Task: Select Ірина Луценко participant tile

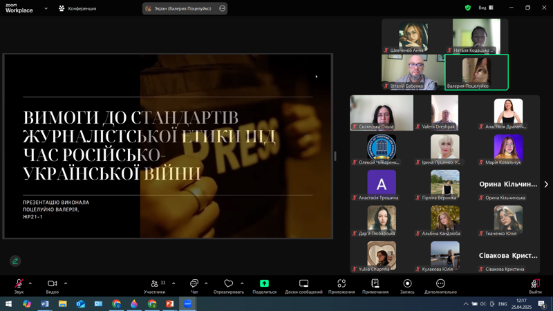Action: tap(444, 149)
